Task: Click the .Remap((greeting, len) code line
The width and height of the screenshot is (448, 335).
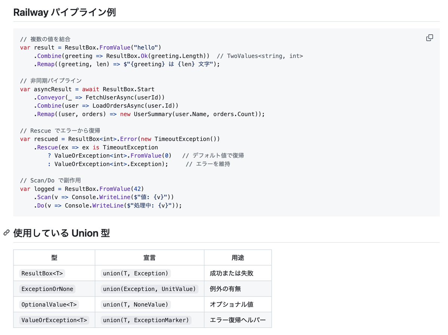Action: click(127, 64)
